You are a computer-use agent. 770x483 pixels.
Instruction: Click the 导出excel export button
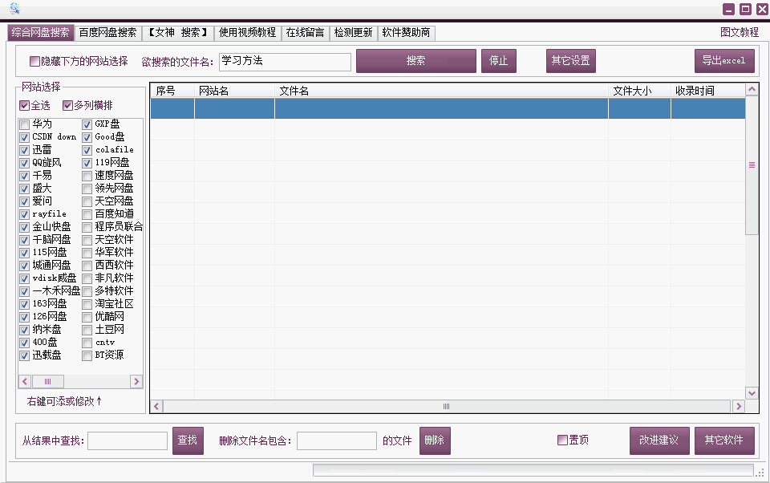click(723, 60)
